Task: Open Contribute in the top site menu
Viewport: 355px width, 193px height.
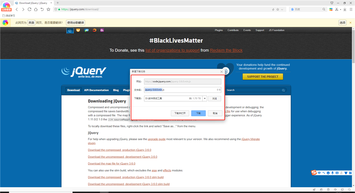Action: [x=233, y=30]
